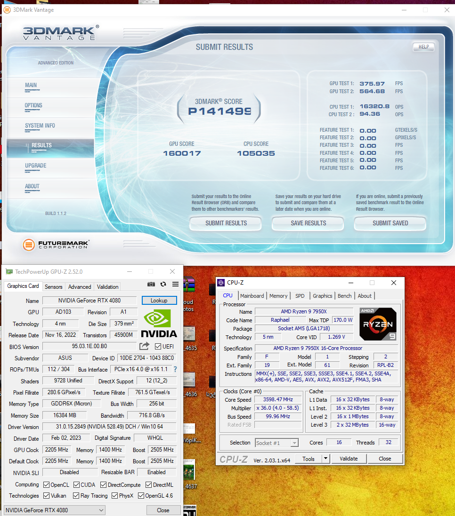Expand the Tools dropdown arrow in CPU-Z
Screen dimensions: 455x516
[x=325, y=459]
